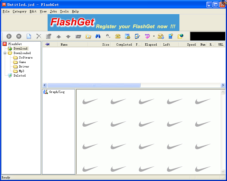This screenshot has width=227, height=181.
Task: Click the default download properties checkmark icon
Action: 137,36
